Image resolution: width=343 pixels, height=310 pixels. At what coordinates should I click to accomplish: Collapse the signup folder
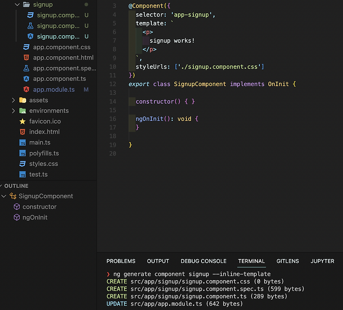17,4
